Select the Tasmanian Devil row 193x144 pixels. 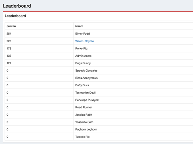[99, 93]
